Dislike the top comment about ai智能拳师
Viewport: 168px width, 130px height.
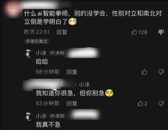(x=161, y=32)
